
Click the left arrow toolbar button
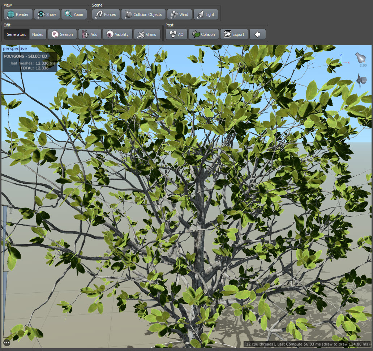(x=257, y=34)
